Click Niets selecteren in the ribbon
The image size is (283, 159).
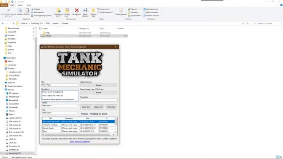[151, 12]
